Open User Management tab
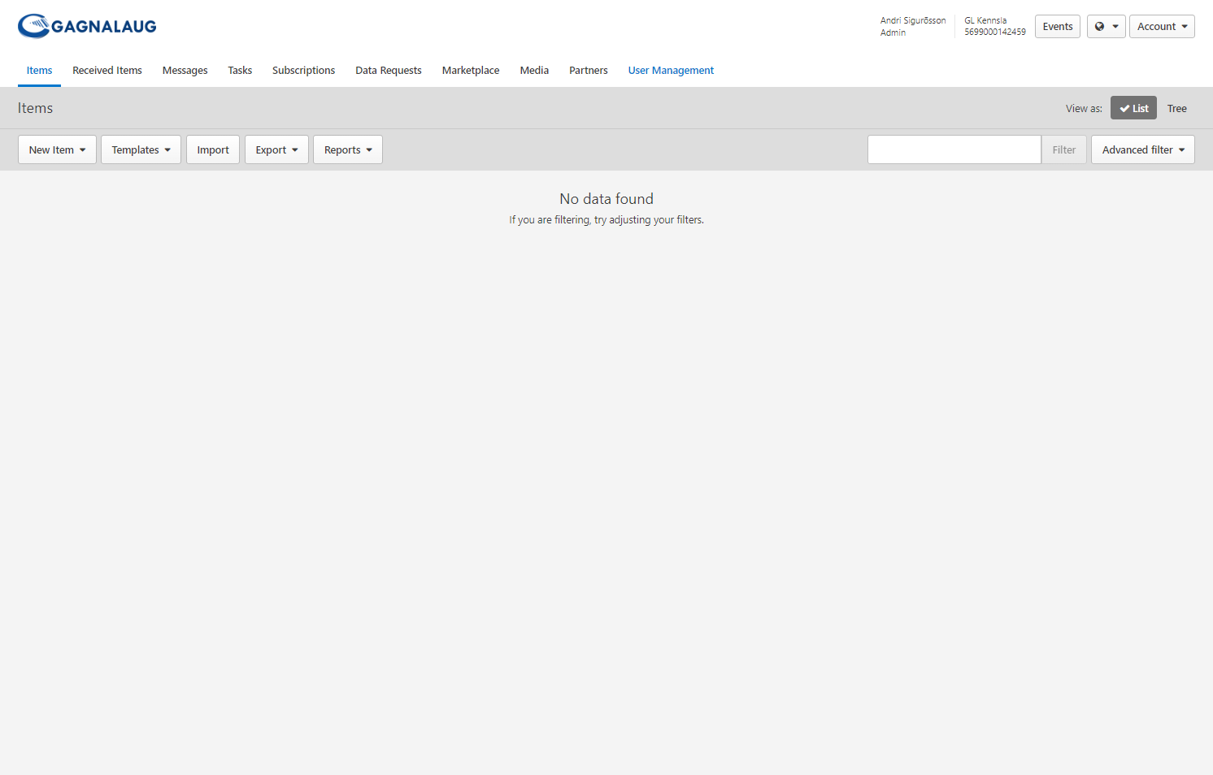Viewport: 1213px width, 775px height. pos(671,71)
